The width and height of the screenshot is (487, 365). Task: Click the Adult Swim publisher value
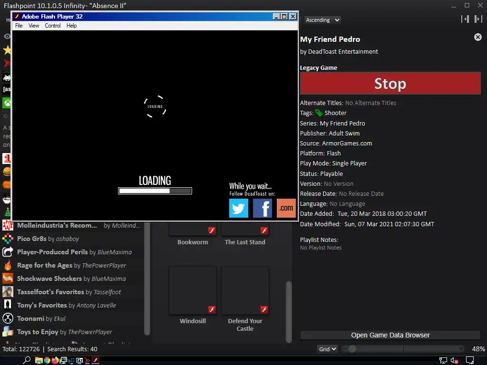[x=344, y=134]
